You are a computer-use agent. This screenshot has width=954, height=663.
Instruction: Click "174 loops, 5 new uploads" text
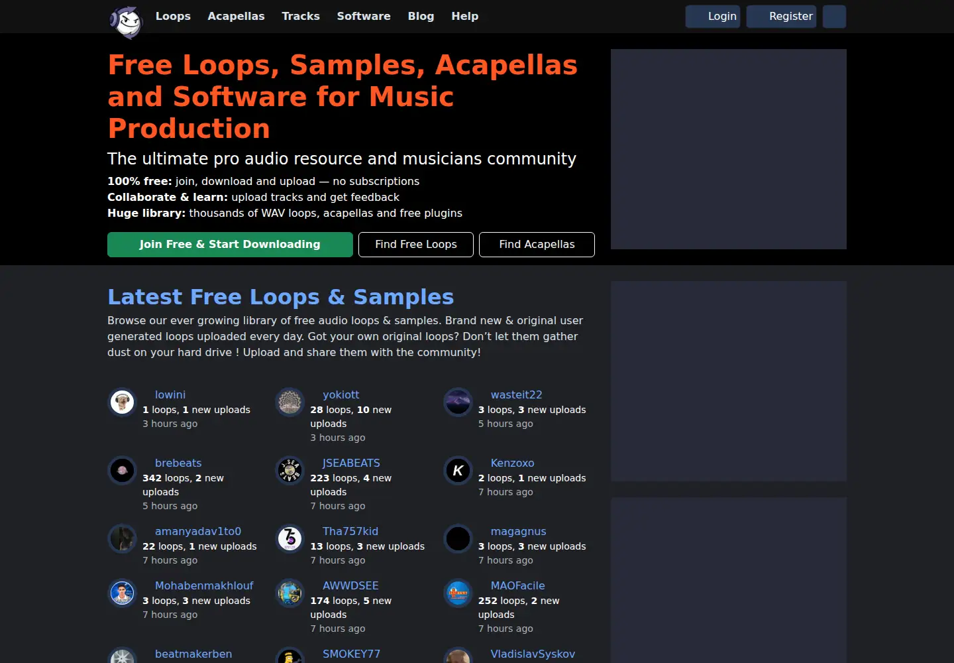(x=350, y=607)
